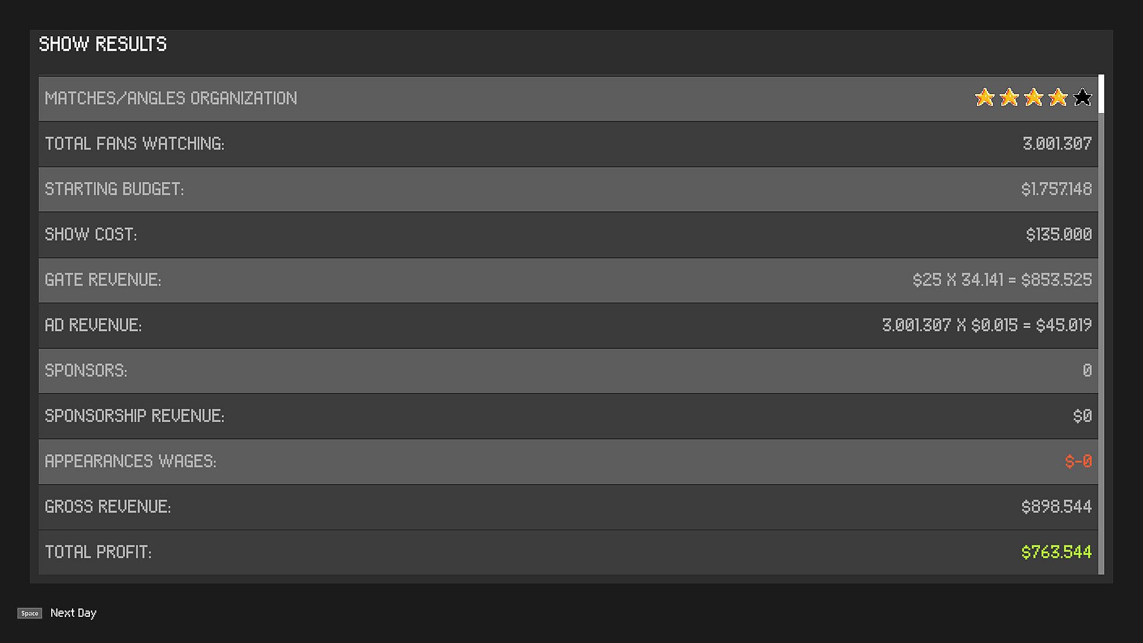Click the red Appearances Wages value
Image resolution: width=1143 pixels, height=643 pixels.
[1078, 461]
